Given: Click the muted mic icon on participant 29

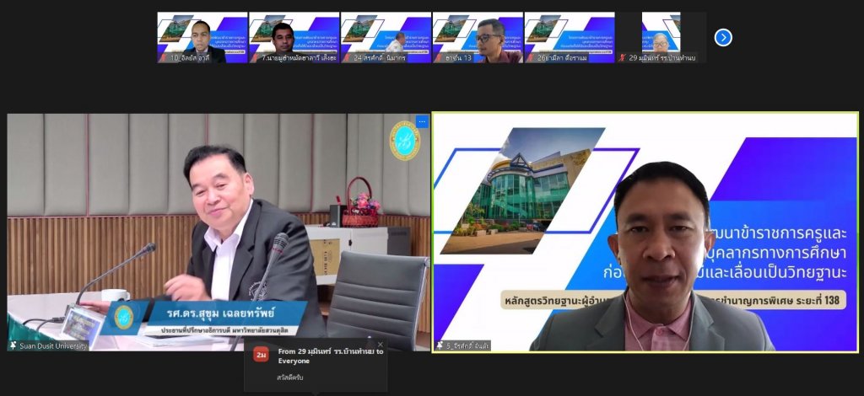Looking at the screenshot, I should [x=623, y=58].
